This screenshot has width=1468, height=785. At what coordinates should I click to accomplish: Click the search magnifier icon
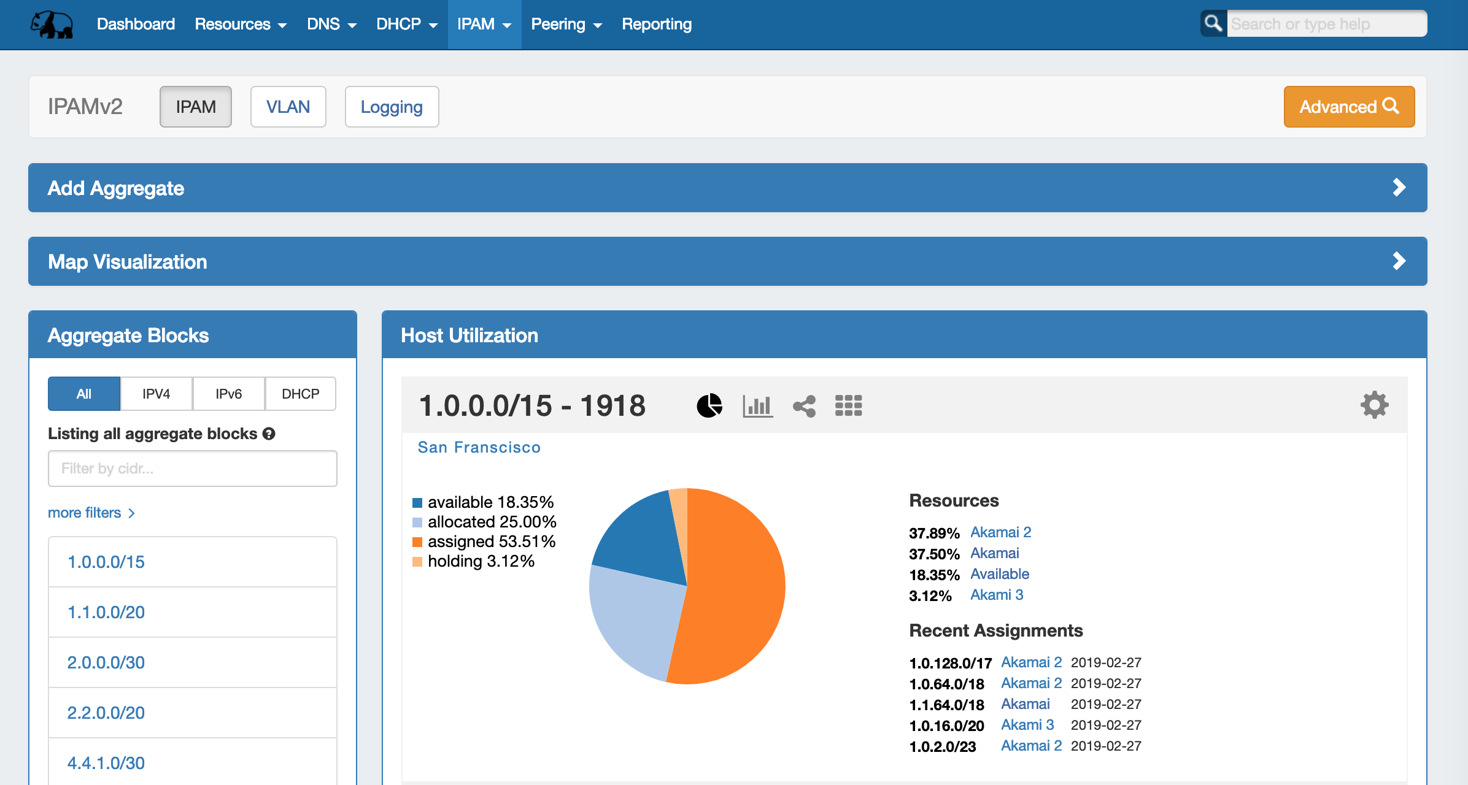pos(1213,24)
